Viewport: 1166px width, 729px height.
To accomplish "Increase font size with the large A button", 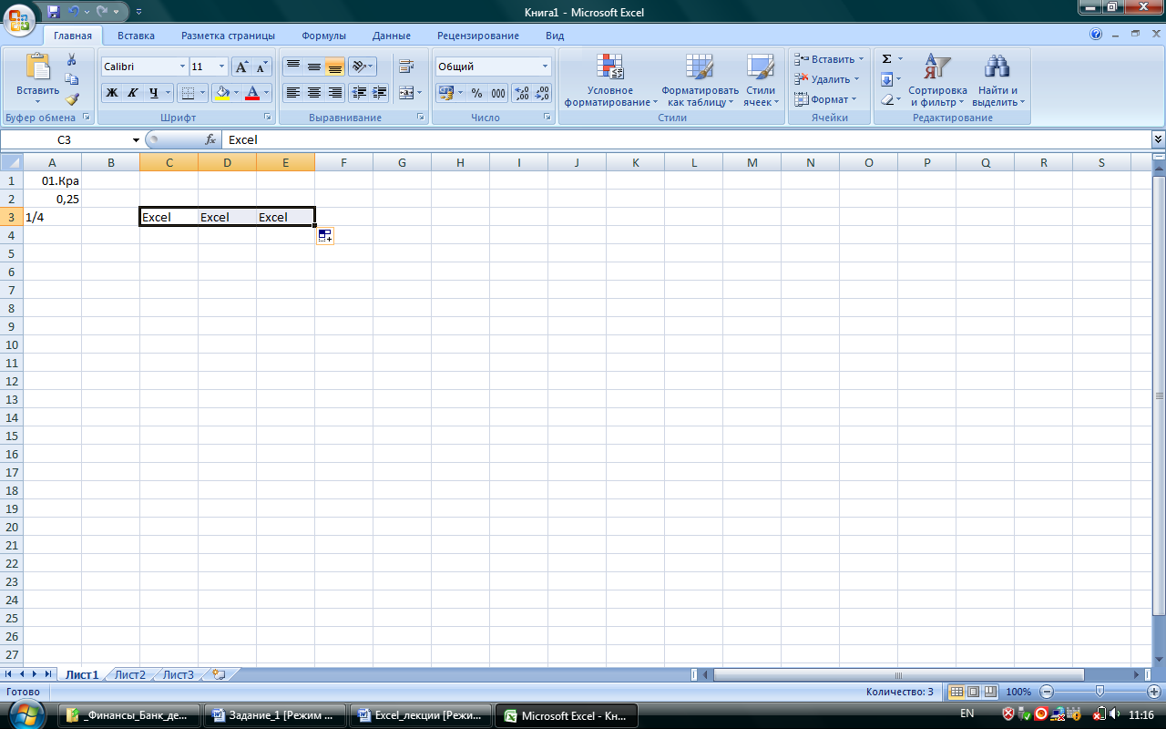I will tap(241, 67).
